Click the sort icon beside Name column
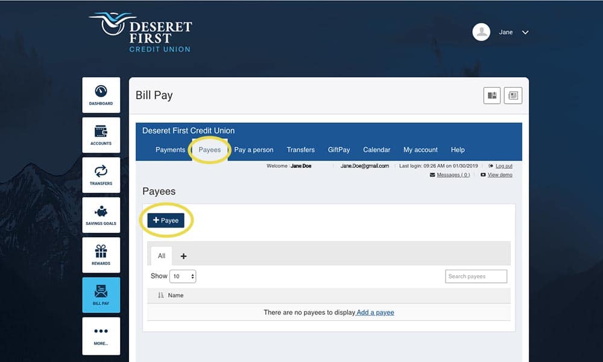The width and height of the screenshot is (603, 362). 161,295
